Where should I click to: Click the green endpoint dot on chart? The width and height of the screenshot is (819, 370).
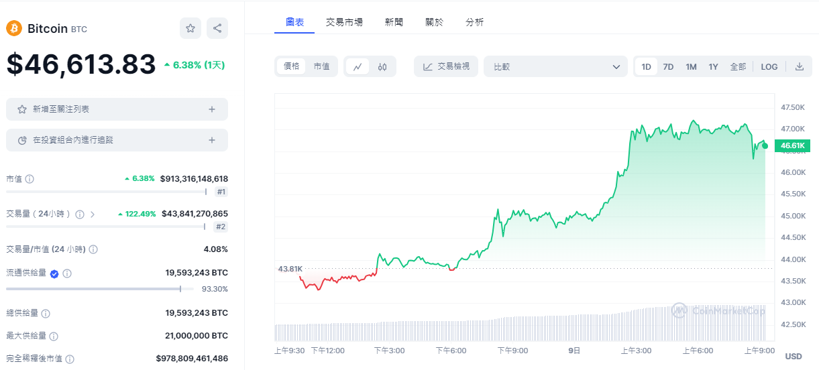(765, 145)
